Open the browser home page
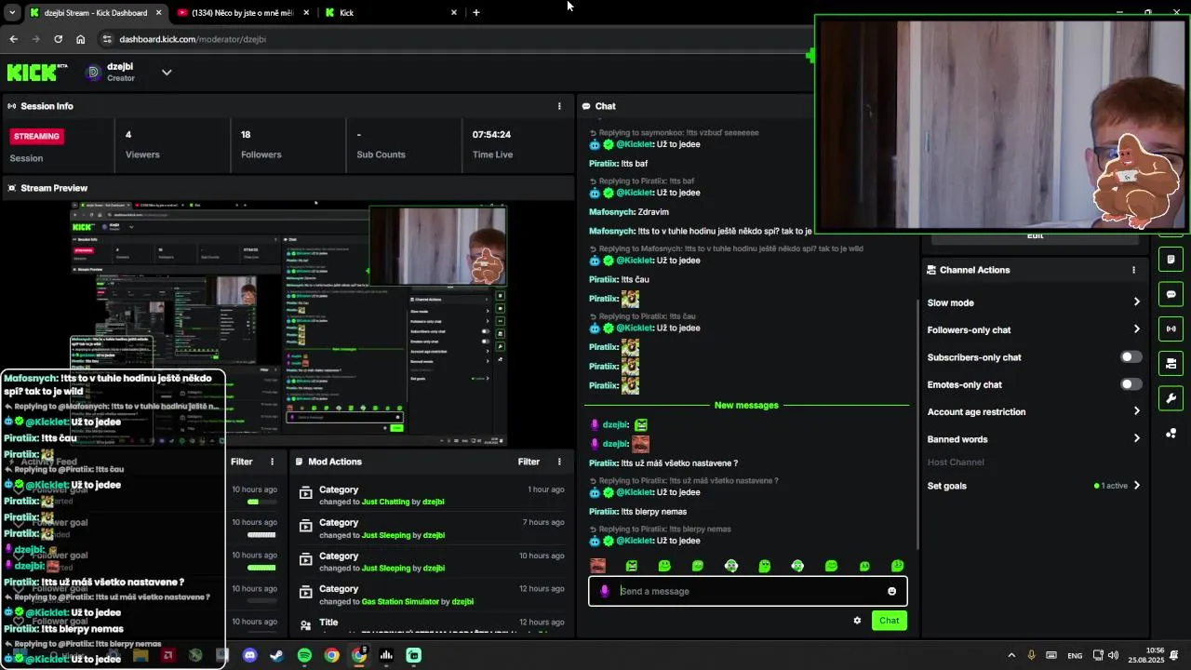 click(81, 39)
